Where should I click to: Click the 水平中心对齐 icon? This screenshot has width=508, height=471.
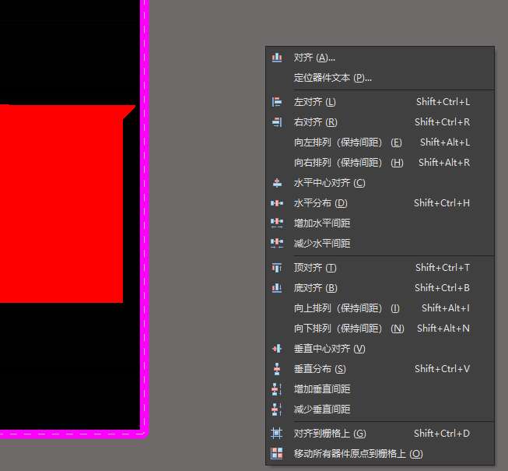coord(277,183)
